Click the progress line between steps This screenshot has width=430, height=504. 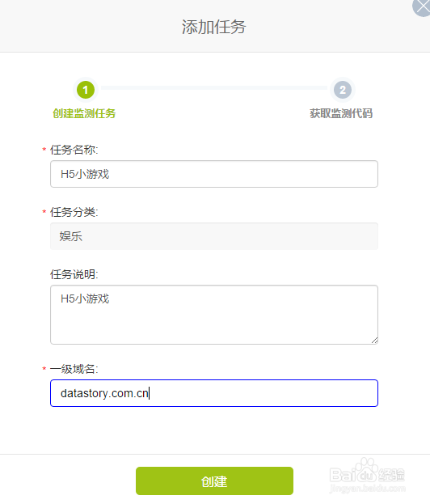pos(214,87)
